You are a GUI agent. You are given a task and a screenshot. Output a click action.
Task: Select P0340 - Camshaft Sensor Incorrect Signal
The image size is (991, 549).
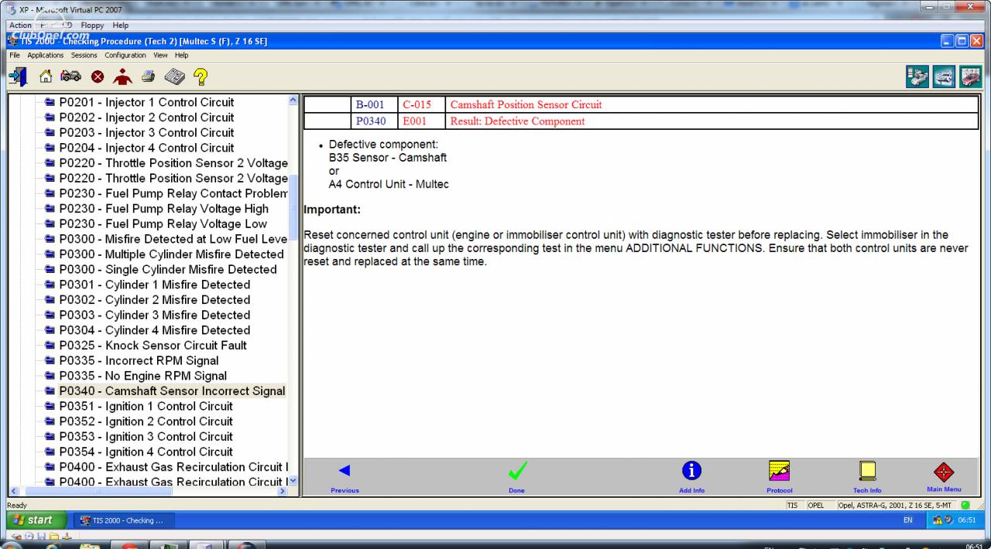pos(172,391)
